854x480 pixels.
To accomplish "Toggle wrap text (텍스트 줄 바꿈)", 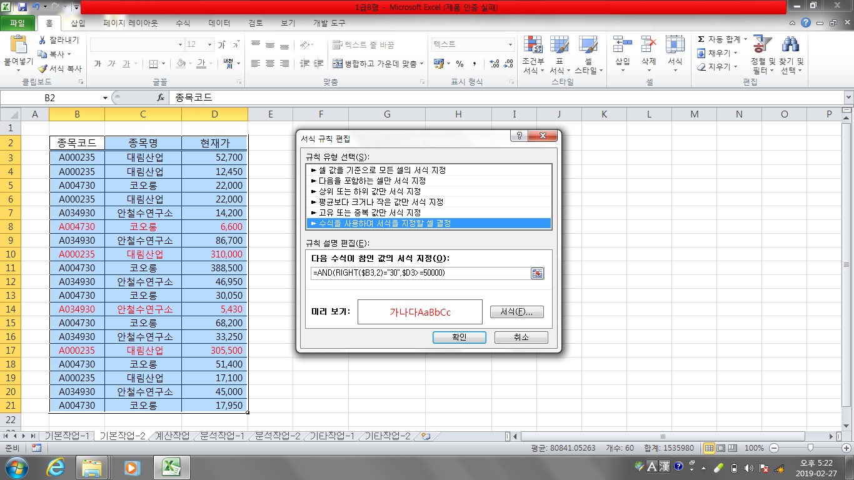I will pos(364,45).
